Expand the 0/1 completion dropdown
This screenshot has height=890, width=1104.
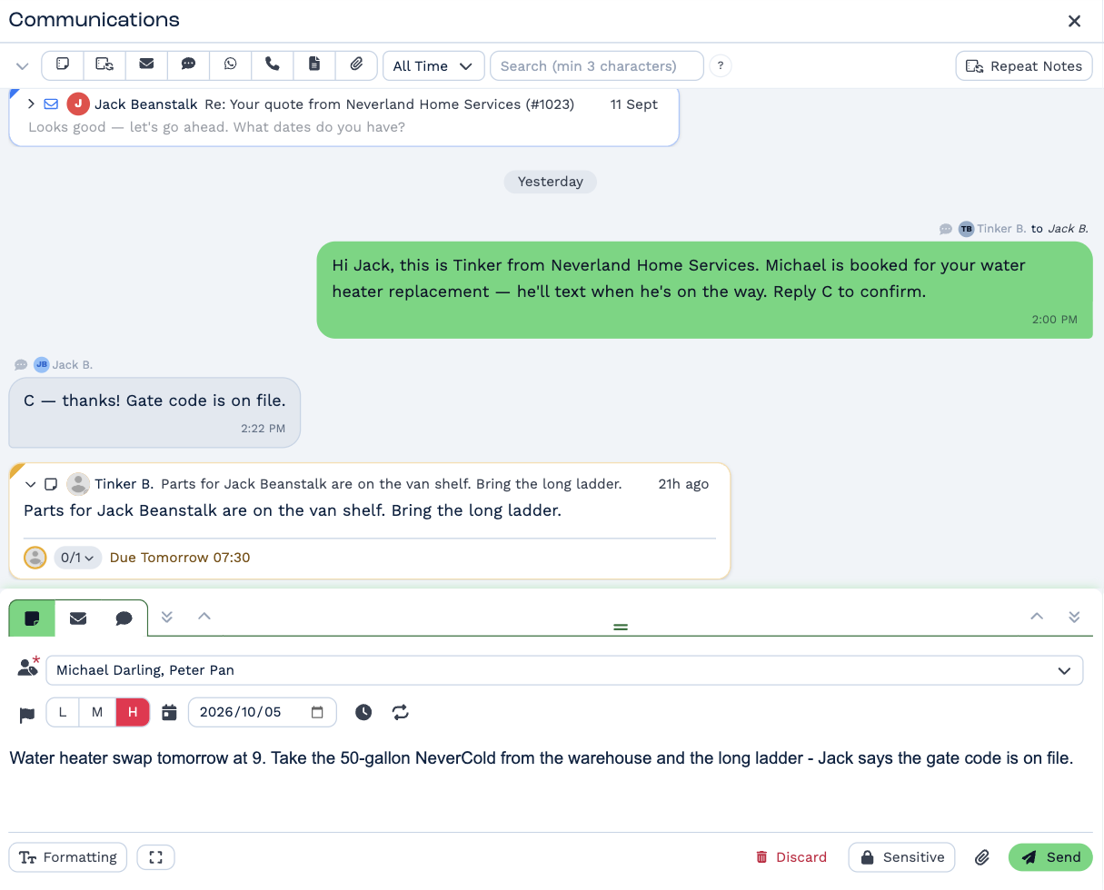78,558
